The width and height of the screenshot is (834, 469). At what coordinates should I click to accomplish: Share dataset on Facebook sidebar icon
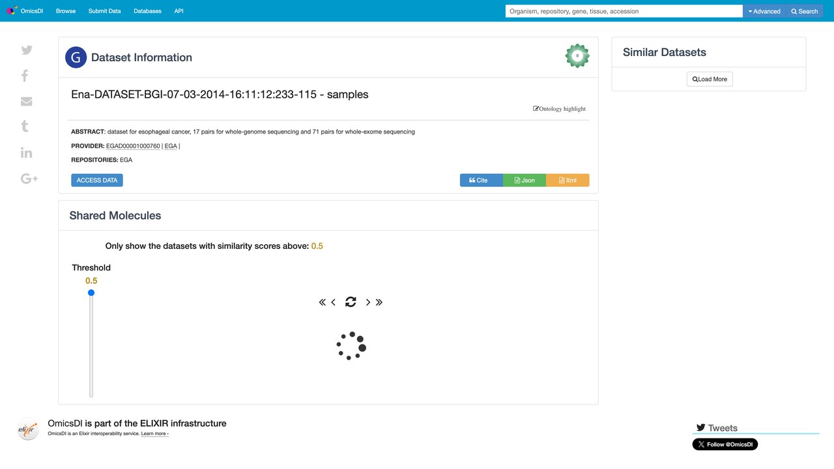pos(25,76)
